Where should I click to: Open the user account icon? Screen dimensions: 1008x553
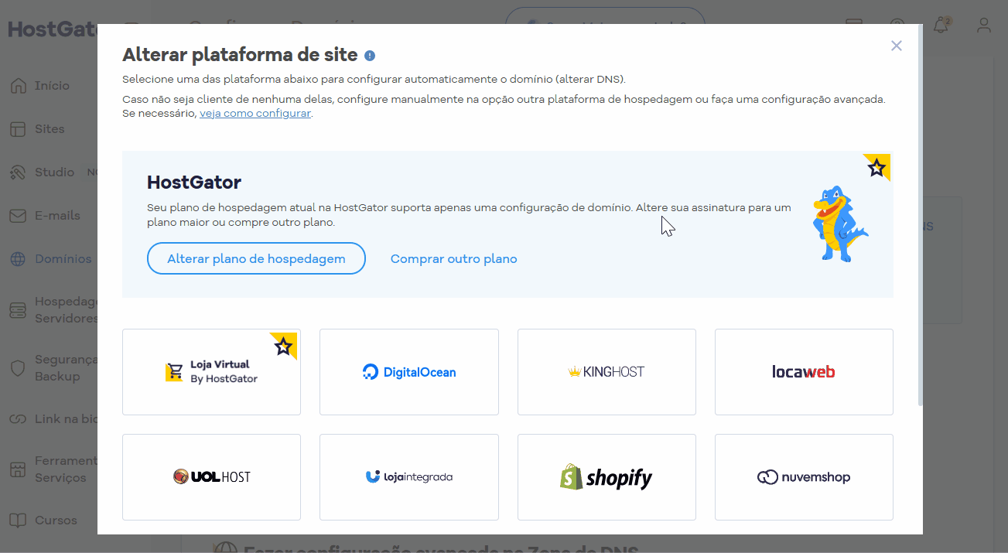coord(984,26)
